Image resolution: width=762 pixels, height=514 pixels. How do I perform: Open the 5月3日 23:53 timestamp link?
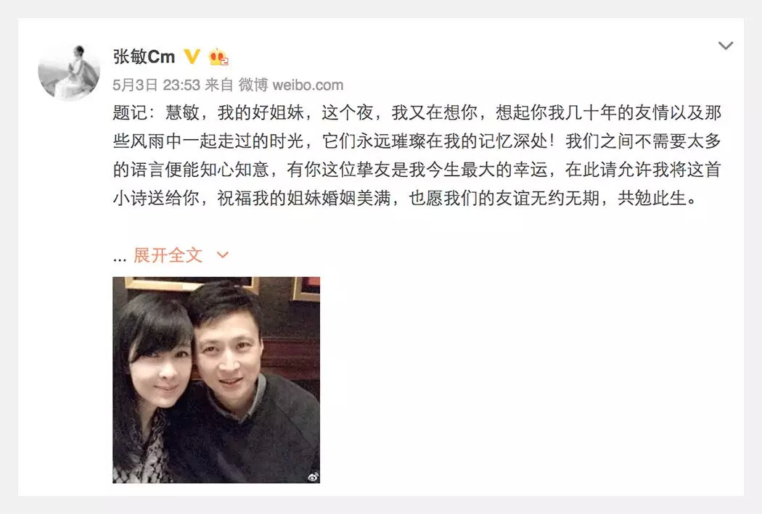click(x=157, y=85)
